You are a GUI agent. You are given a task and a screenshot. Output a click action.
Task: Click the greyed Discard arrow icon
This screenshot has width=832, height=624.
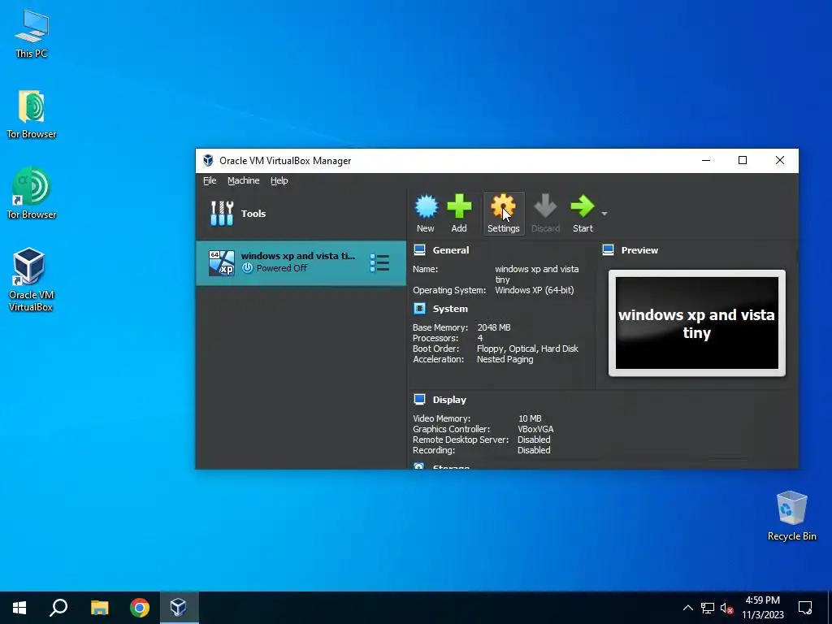tap(545, 206)
